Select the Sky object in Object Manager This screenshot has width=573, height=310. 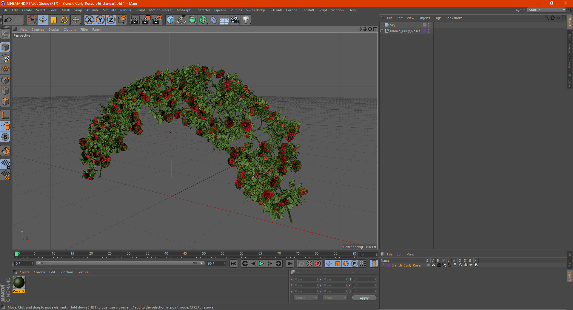(392, 25)
